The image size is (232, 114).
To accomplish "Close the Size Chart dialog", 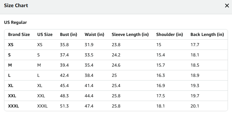I will pos(227,6).
